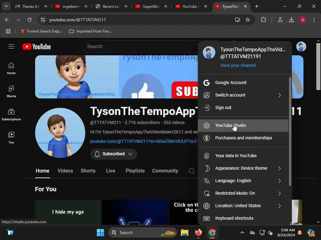Close the Recent sec tab
The image size is (321, 240).
pos(126,6)
